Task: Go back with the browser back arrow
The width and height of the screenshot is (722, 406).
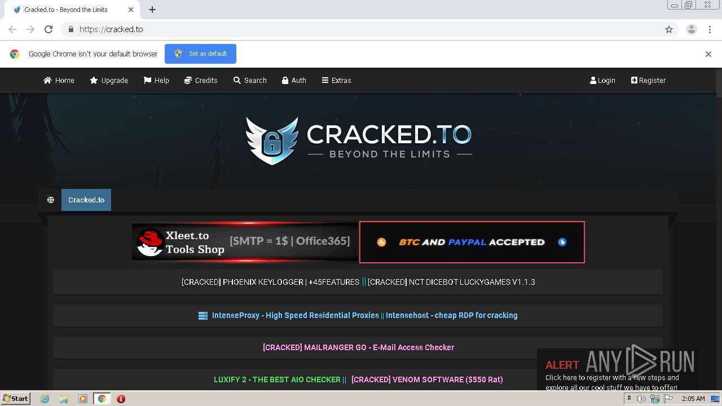Action: pyautogui.click(x=12, y=29)
